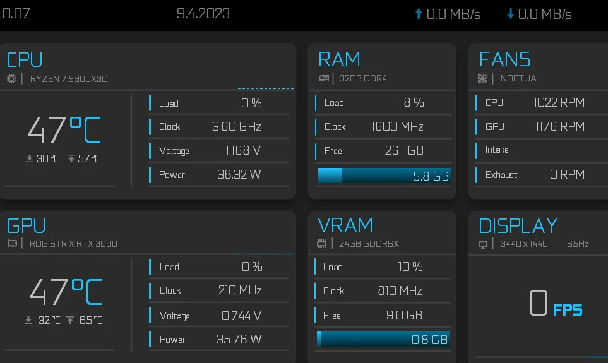Click the VRAM usage bar showing 0.8 GB
Viewport: 608px width, 363px height.
point(383,340)
